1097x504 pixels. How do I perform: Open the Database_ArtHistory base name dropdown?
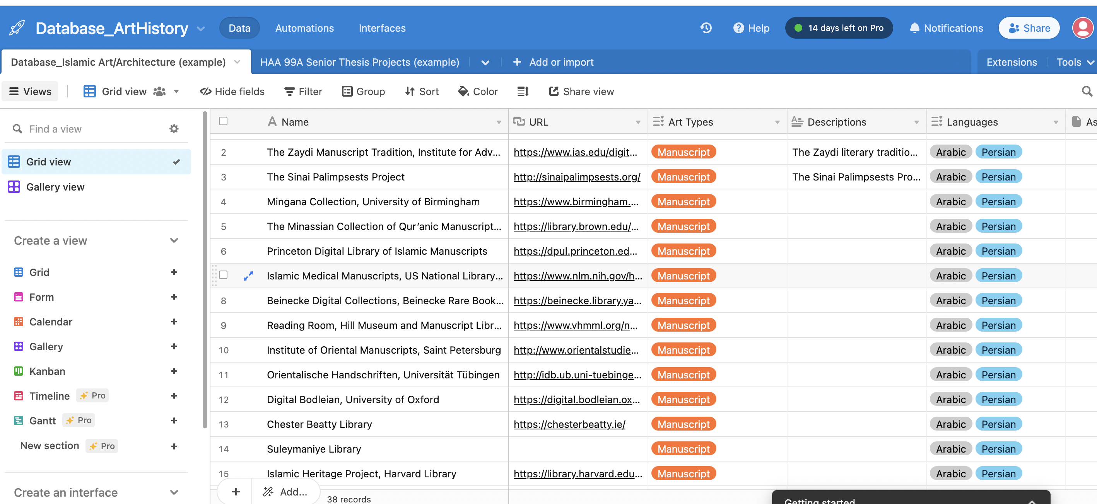[x=201, y=29]
